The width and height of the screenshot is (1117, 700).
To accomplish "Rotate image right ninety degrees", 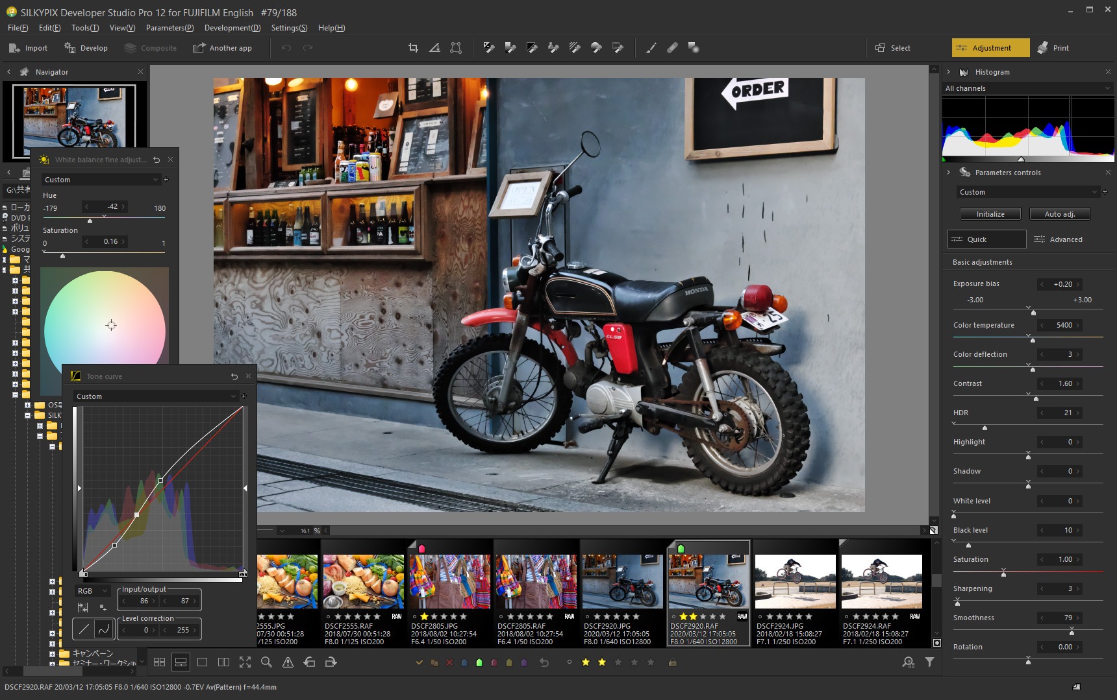I will (x=331, y=662).
